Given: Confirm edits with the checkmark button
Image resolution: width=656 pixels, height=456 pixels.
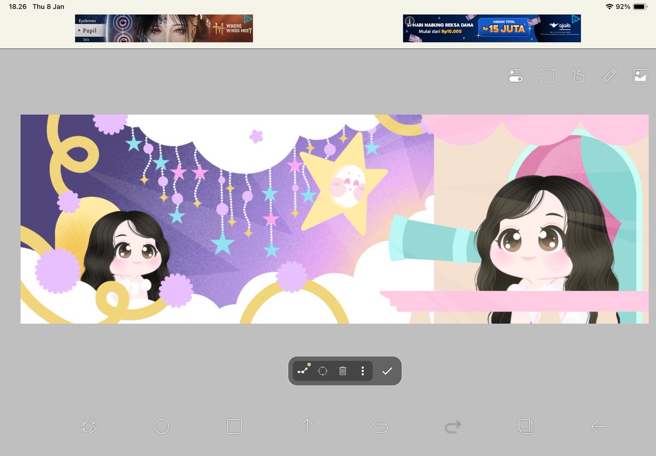Looking at the screenshot, I should click(x=388, y=371).
